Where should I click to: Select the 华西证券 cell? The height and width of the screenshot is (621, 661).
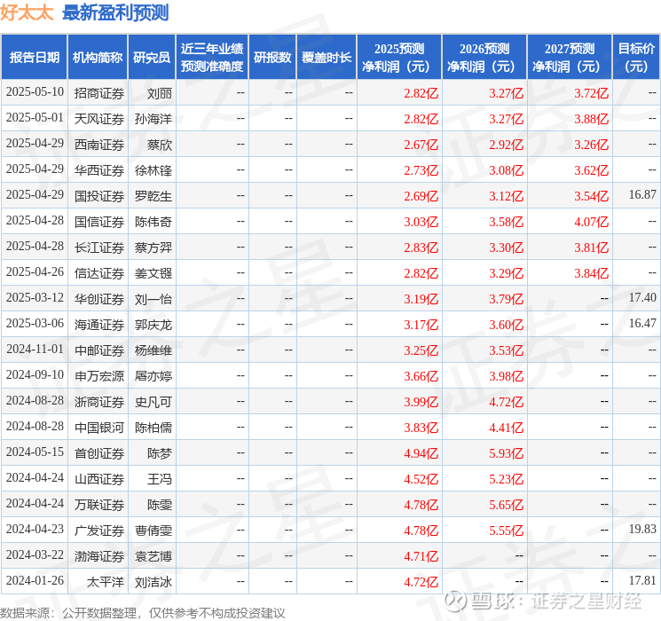99,170
